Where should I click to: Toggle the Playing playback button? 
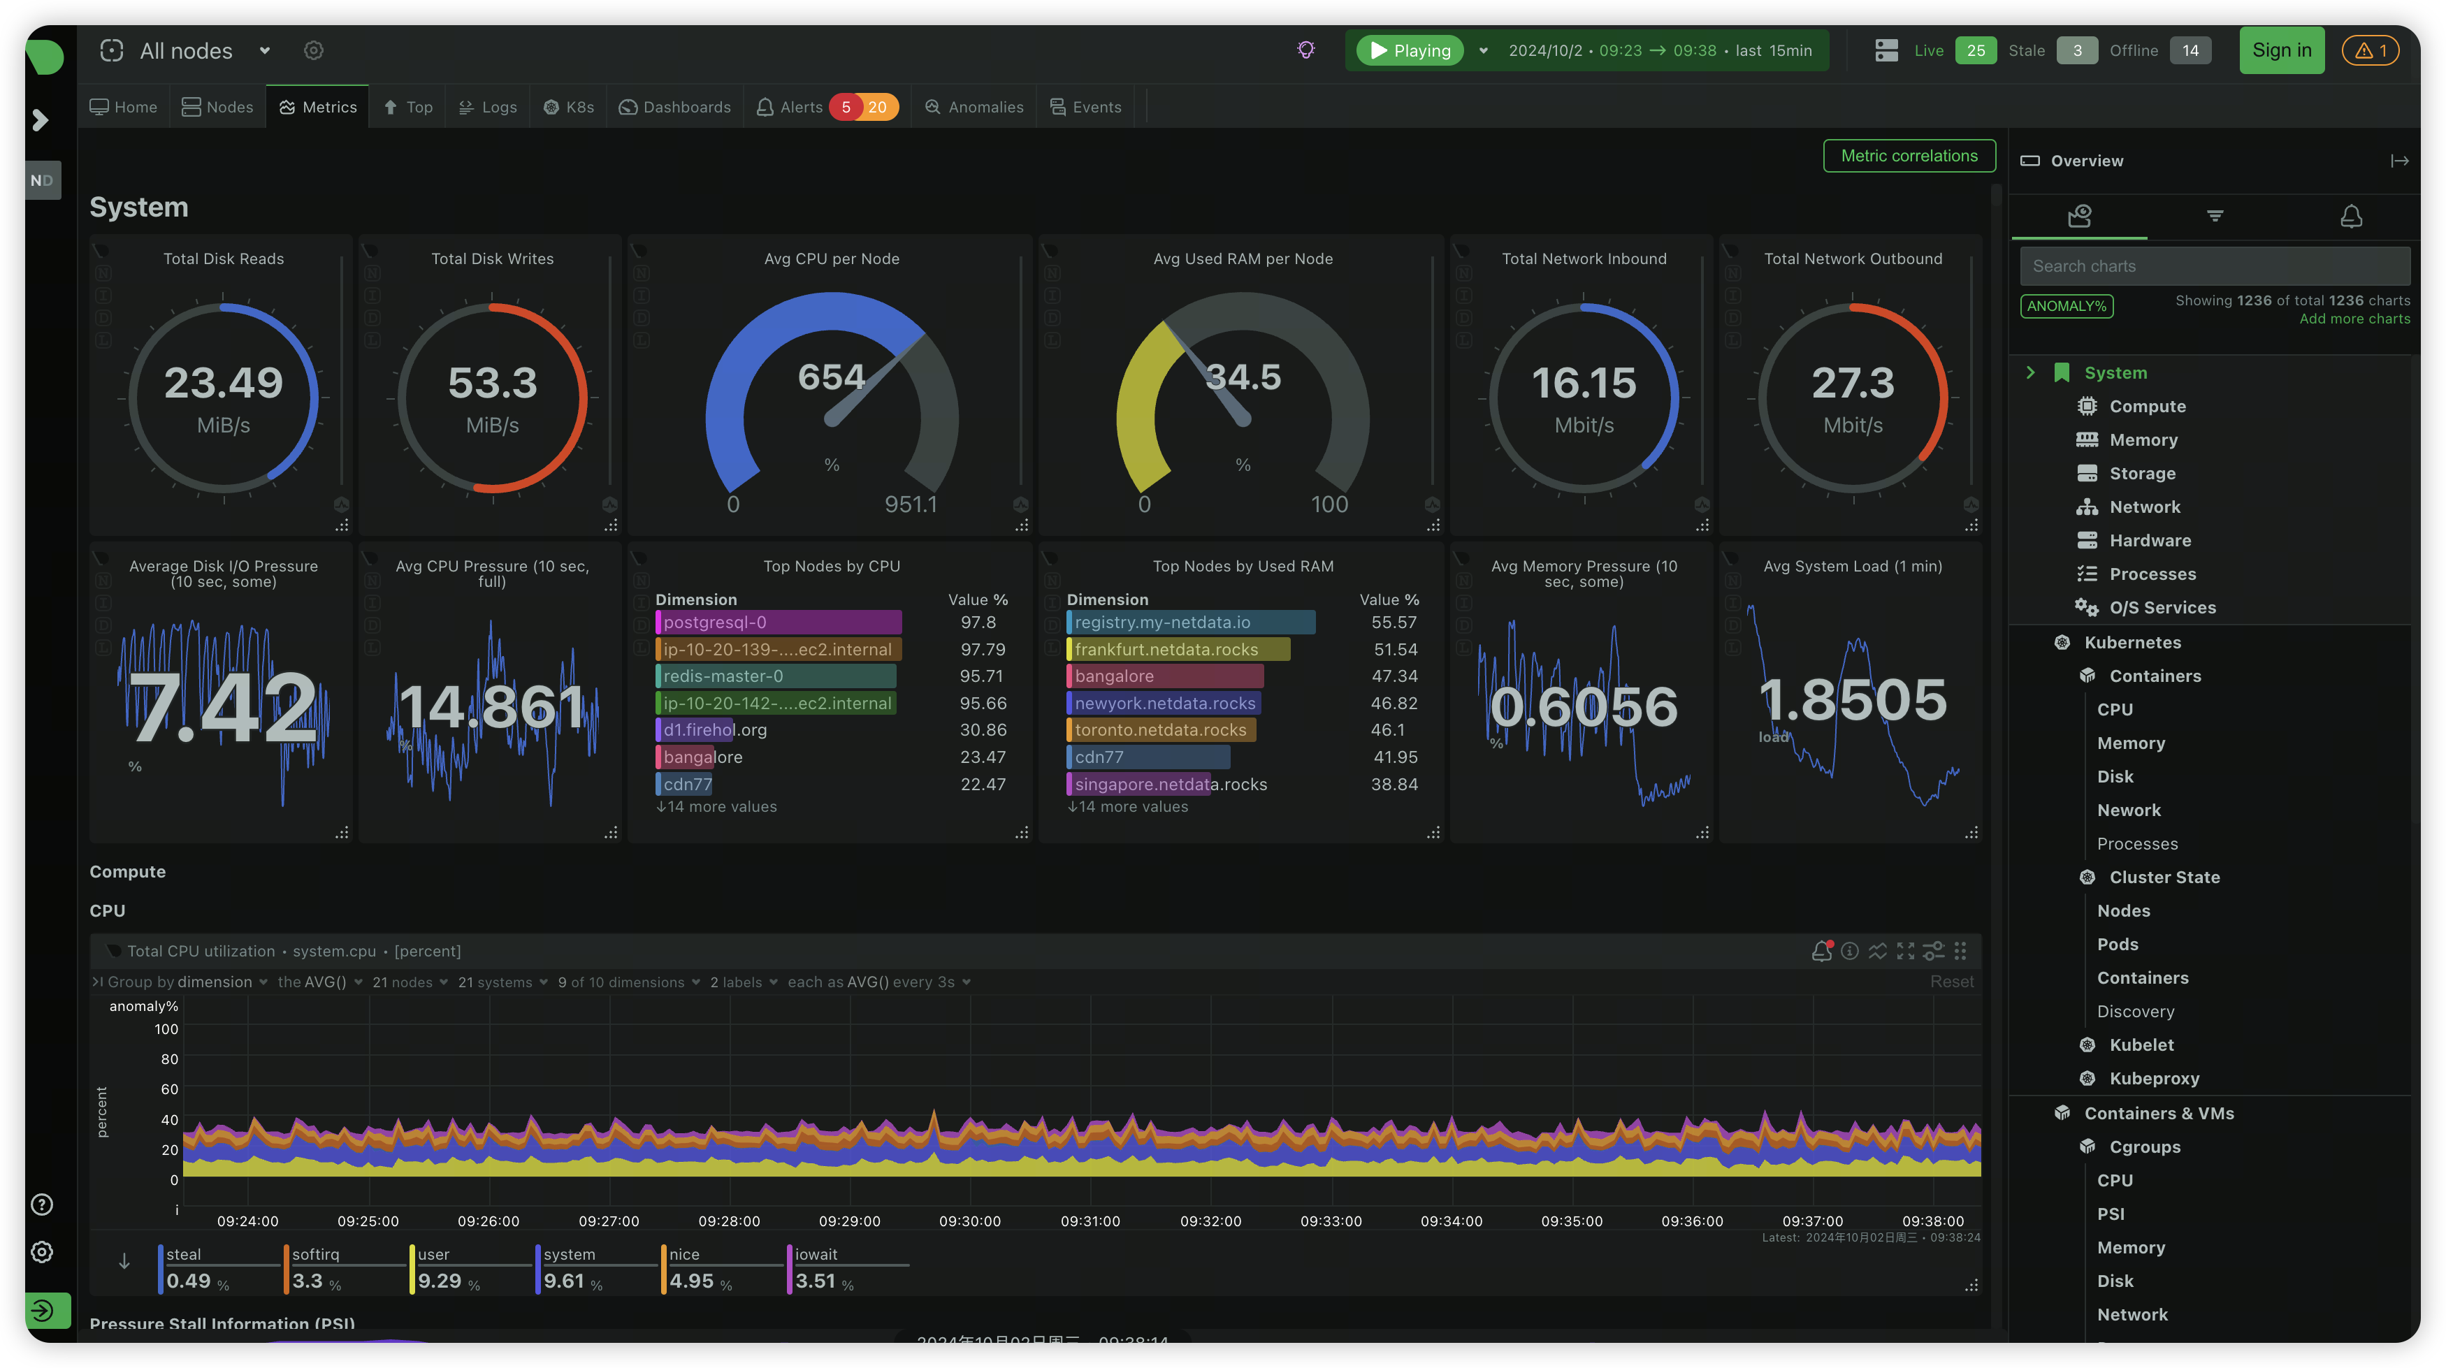(1410, 50)
